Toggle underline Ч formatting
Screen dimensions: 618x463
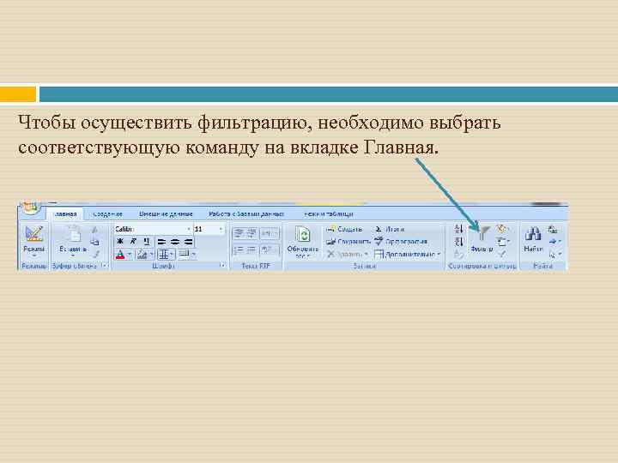pyautogui.click(x=146, y=241)
